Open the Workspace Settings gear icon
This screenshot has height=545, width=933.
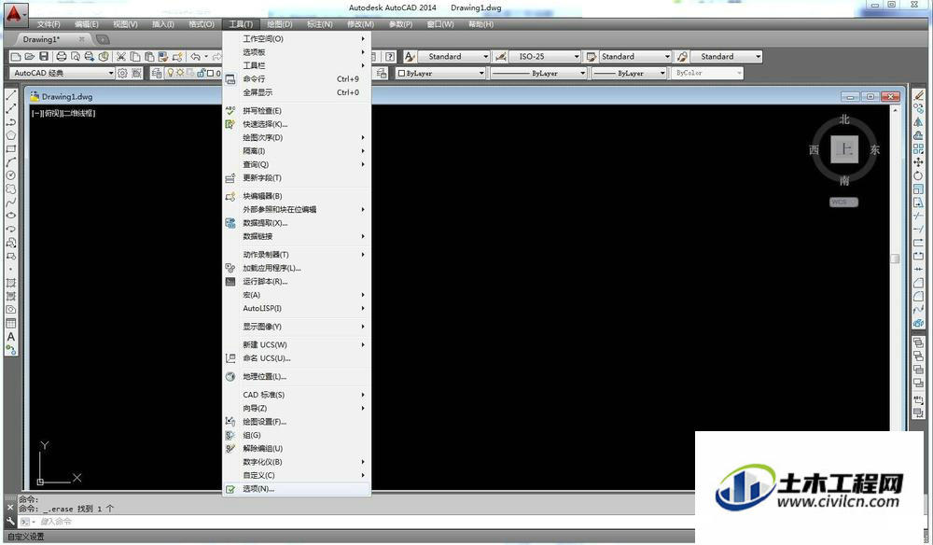pos(122,73)
